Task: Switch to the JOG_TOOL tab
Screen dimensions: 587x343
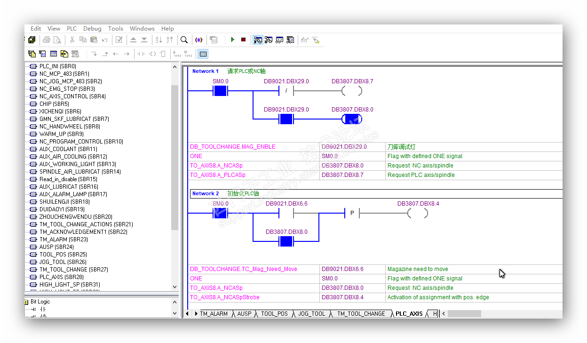Action: tap(311, 314)
